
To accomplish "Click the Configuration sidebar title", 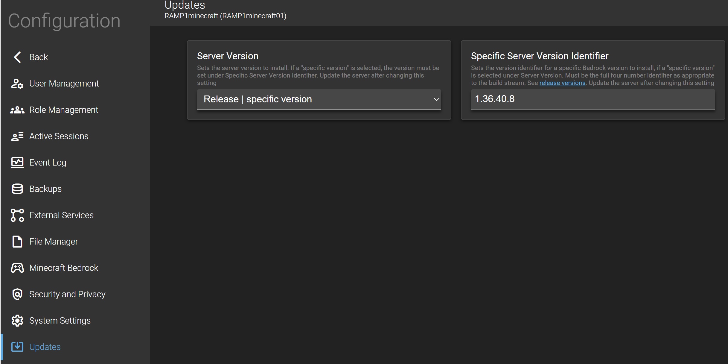I will [64, 21].
